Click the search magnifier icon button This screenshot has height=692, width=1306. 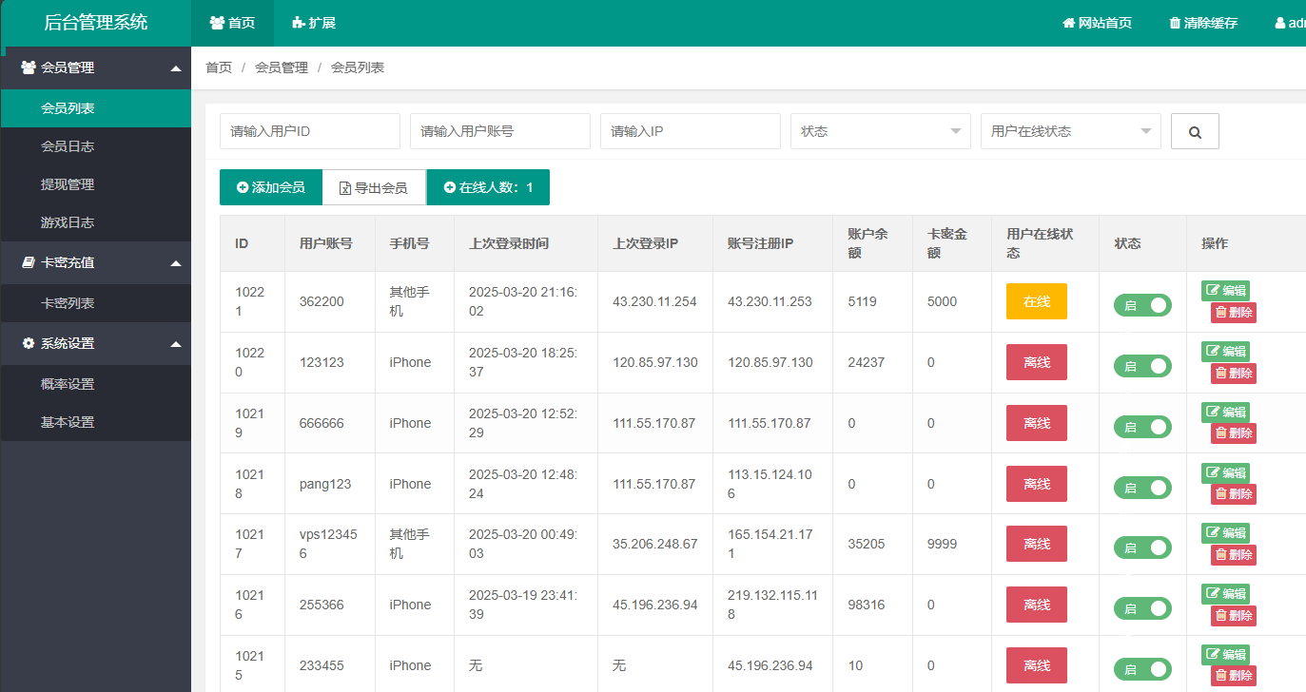point(1195,132)
